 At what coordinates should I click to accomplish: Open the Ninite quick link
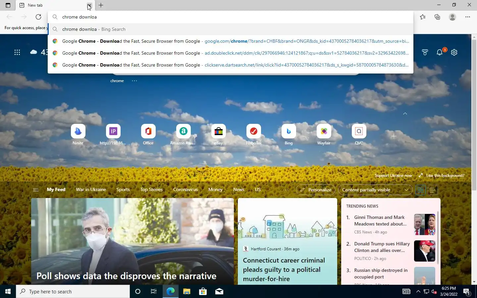pos(78,135)
